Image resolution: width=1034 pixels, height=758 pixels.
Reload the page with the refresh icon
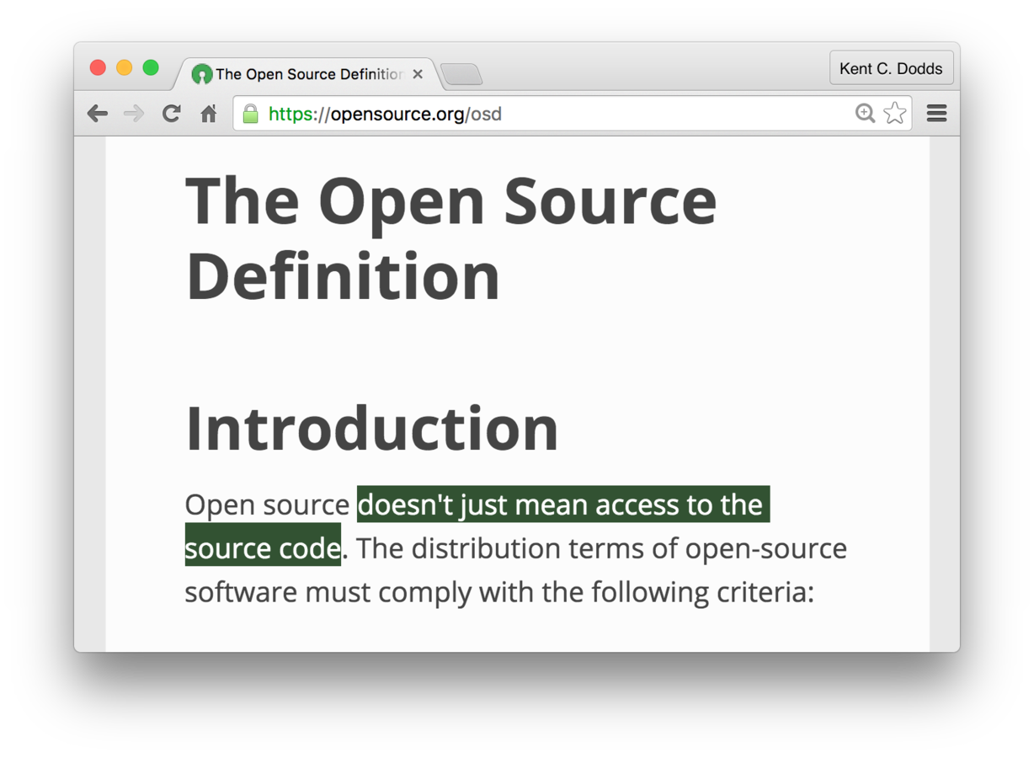(x=172, y=114)
